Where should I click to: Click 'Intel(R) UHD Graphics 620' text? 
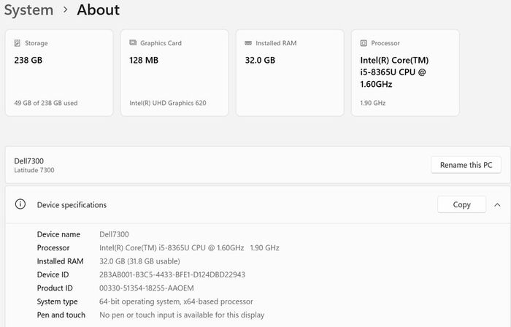[168, 103]
